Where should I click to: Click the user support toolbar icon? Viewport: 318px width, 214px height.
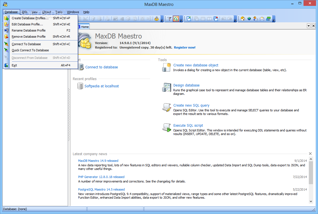point(256,19)
